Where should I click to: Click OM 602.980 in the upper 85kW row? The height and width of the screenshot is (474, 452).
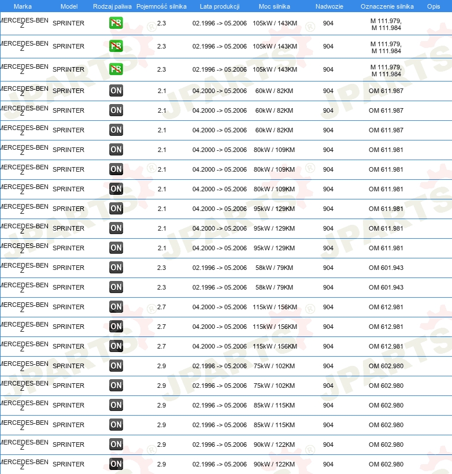coord(386,405)
